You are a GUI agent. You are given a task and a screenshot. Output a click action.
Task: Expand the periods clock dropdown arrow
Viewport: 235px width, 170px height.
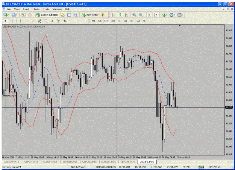click(174, 15)
